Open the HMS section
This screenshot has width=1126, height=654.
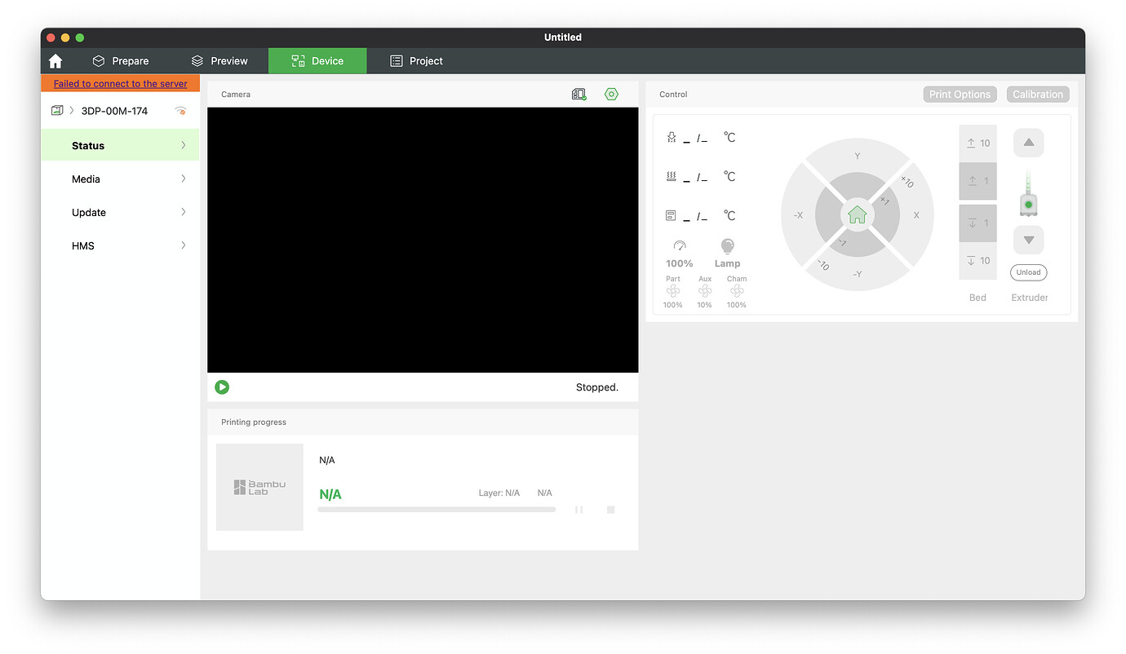click(120, 245)
